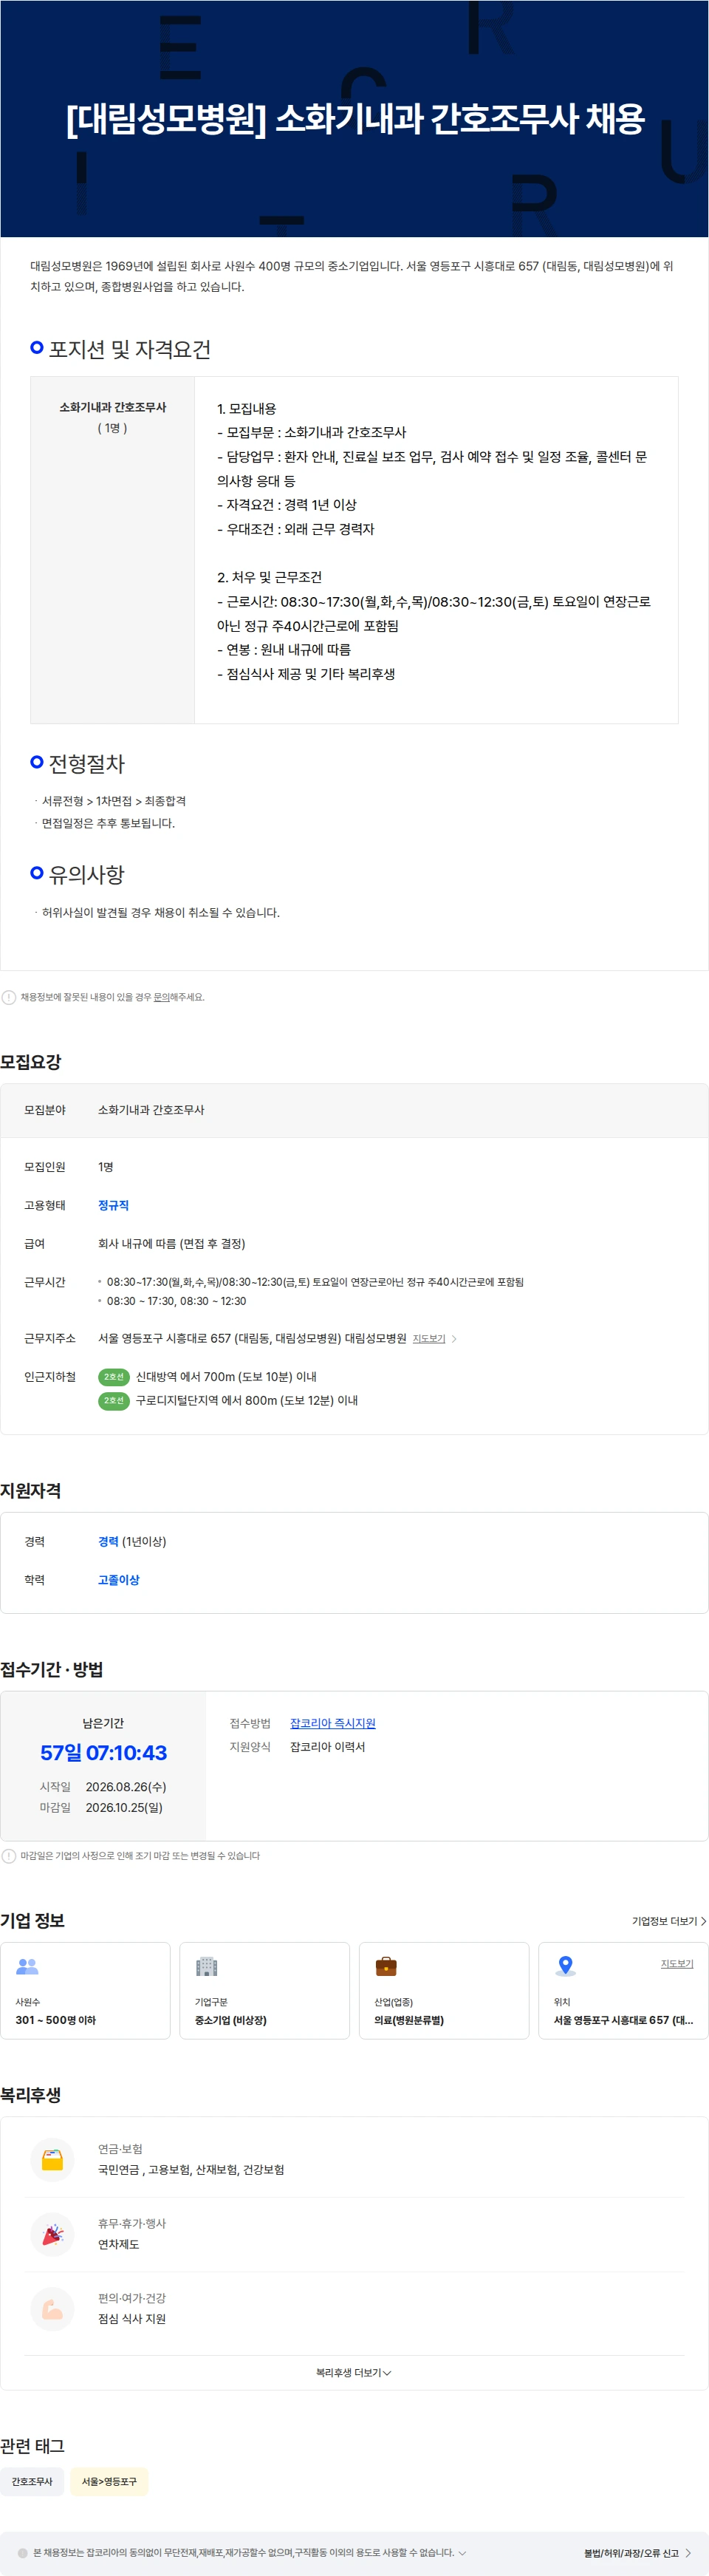Click the 정규직 employment type link
The image size is (709, 2576).
(x=113, y=1205)
